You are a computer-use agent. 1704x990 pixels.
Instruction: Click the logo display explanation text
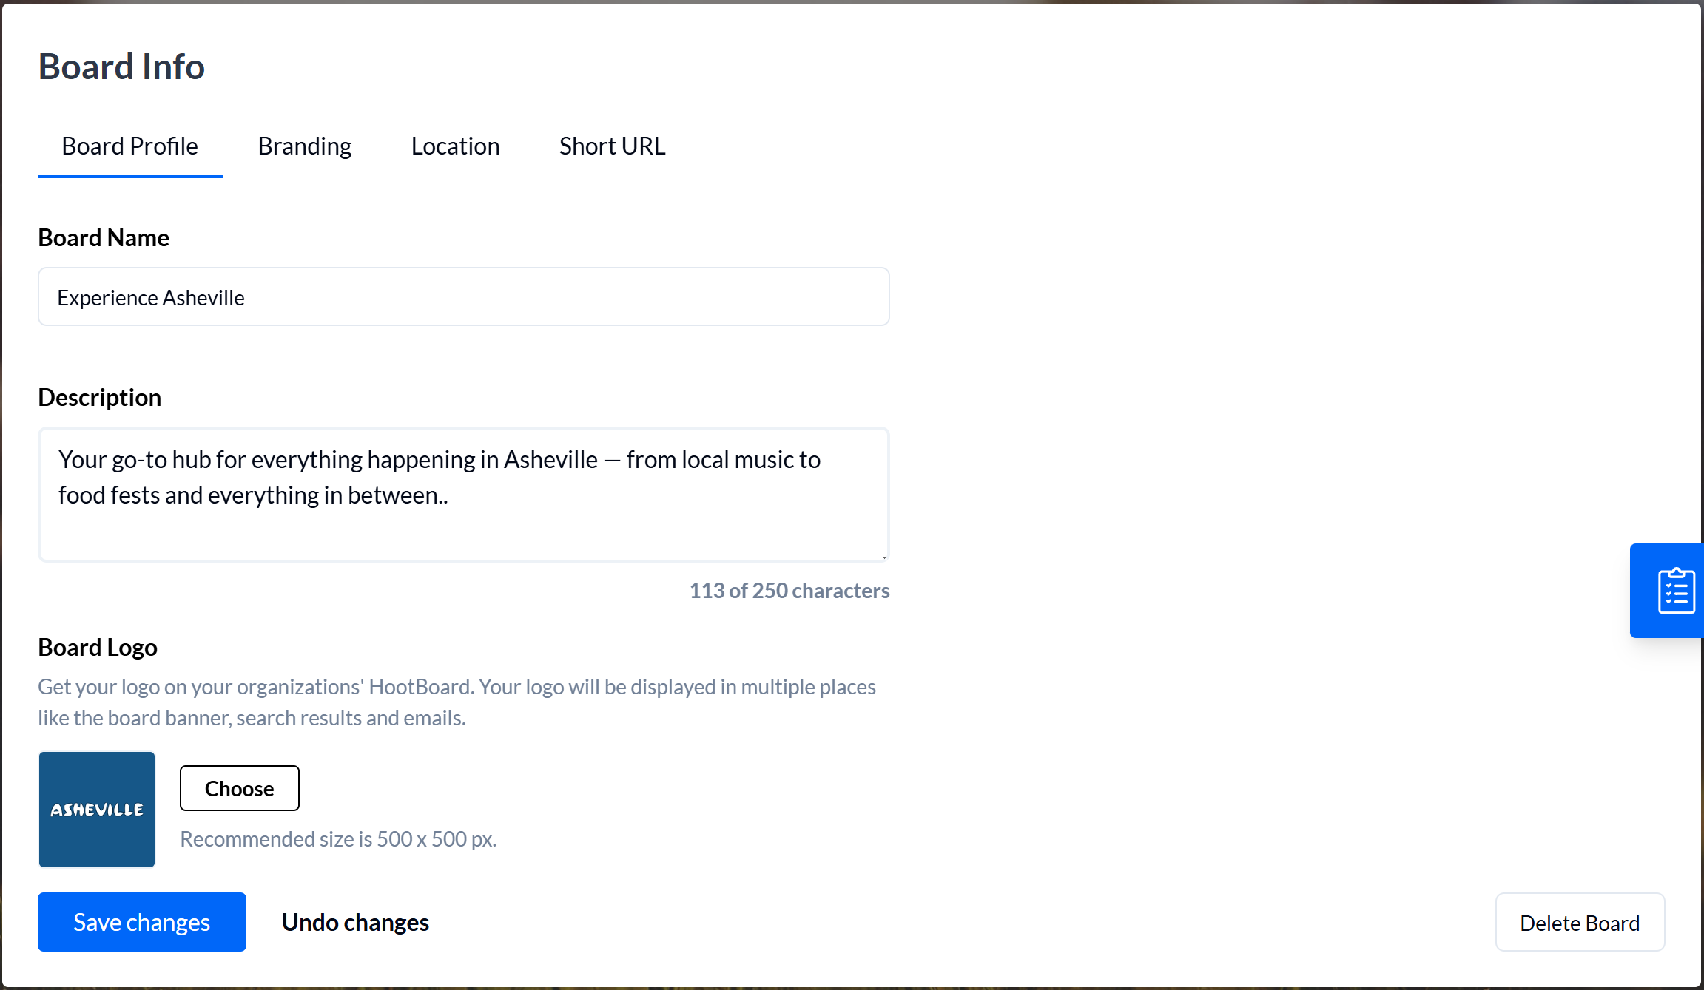(x=457, y=701)
